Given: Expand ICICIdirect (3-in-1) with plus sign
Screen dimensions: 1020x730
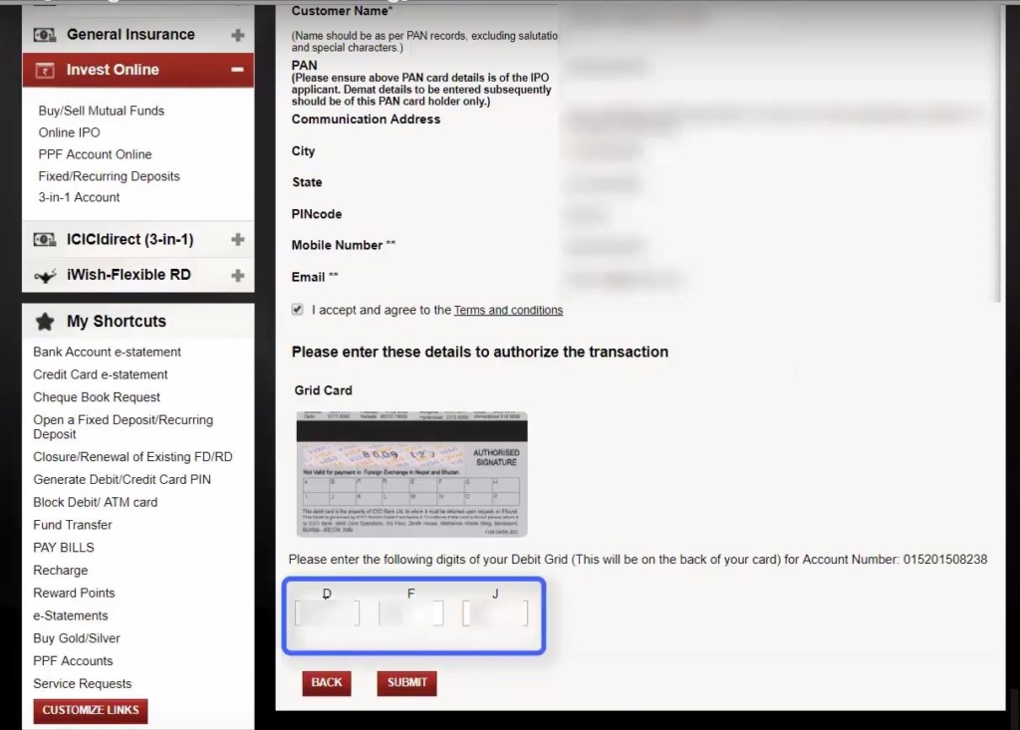Looking at the screenshot, I should click(x=238, y=239).
